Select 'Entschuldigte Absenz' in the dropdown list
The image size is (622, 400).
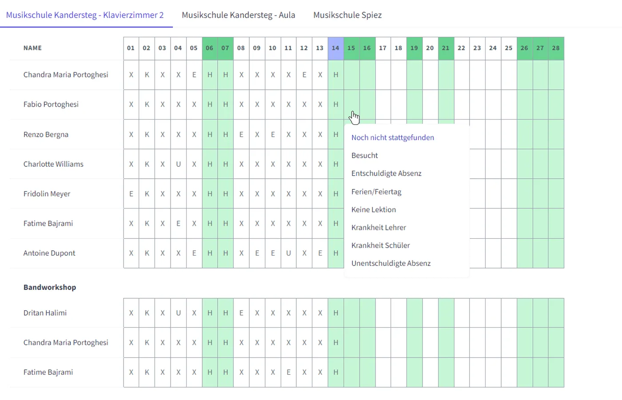tap(386, 173)
